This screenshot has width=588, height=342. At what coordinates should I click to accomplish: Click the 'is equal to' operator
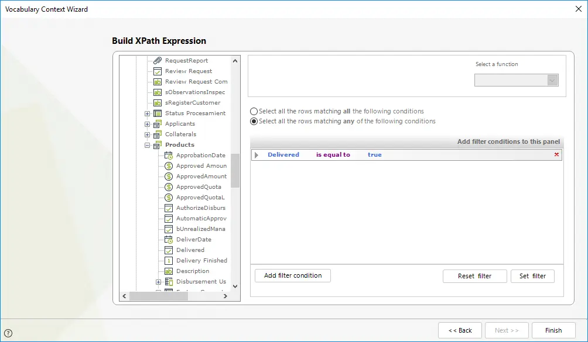coord(333,154)
